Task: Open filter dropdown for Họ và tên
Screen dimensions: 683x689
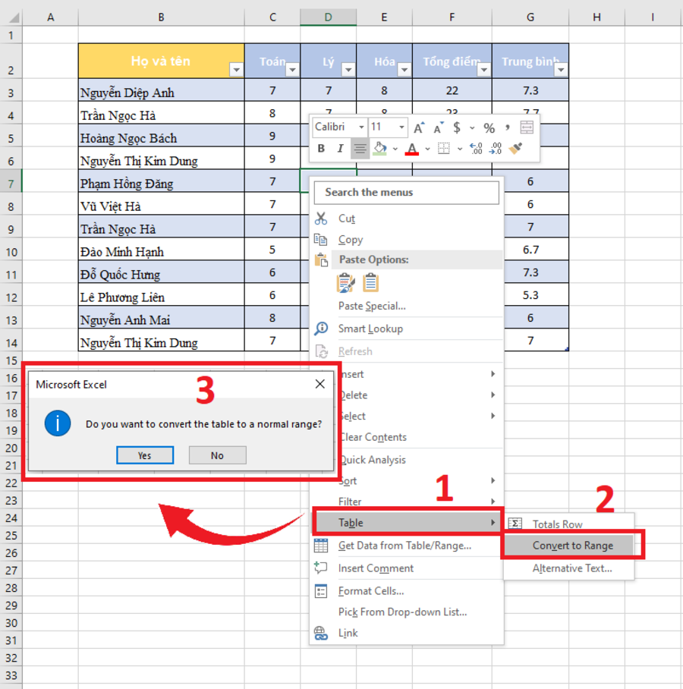Action: pyautogui.click(x=237, y=69)
